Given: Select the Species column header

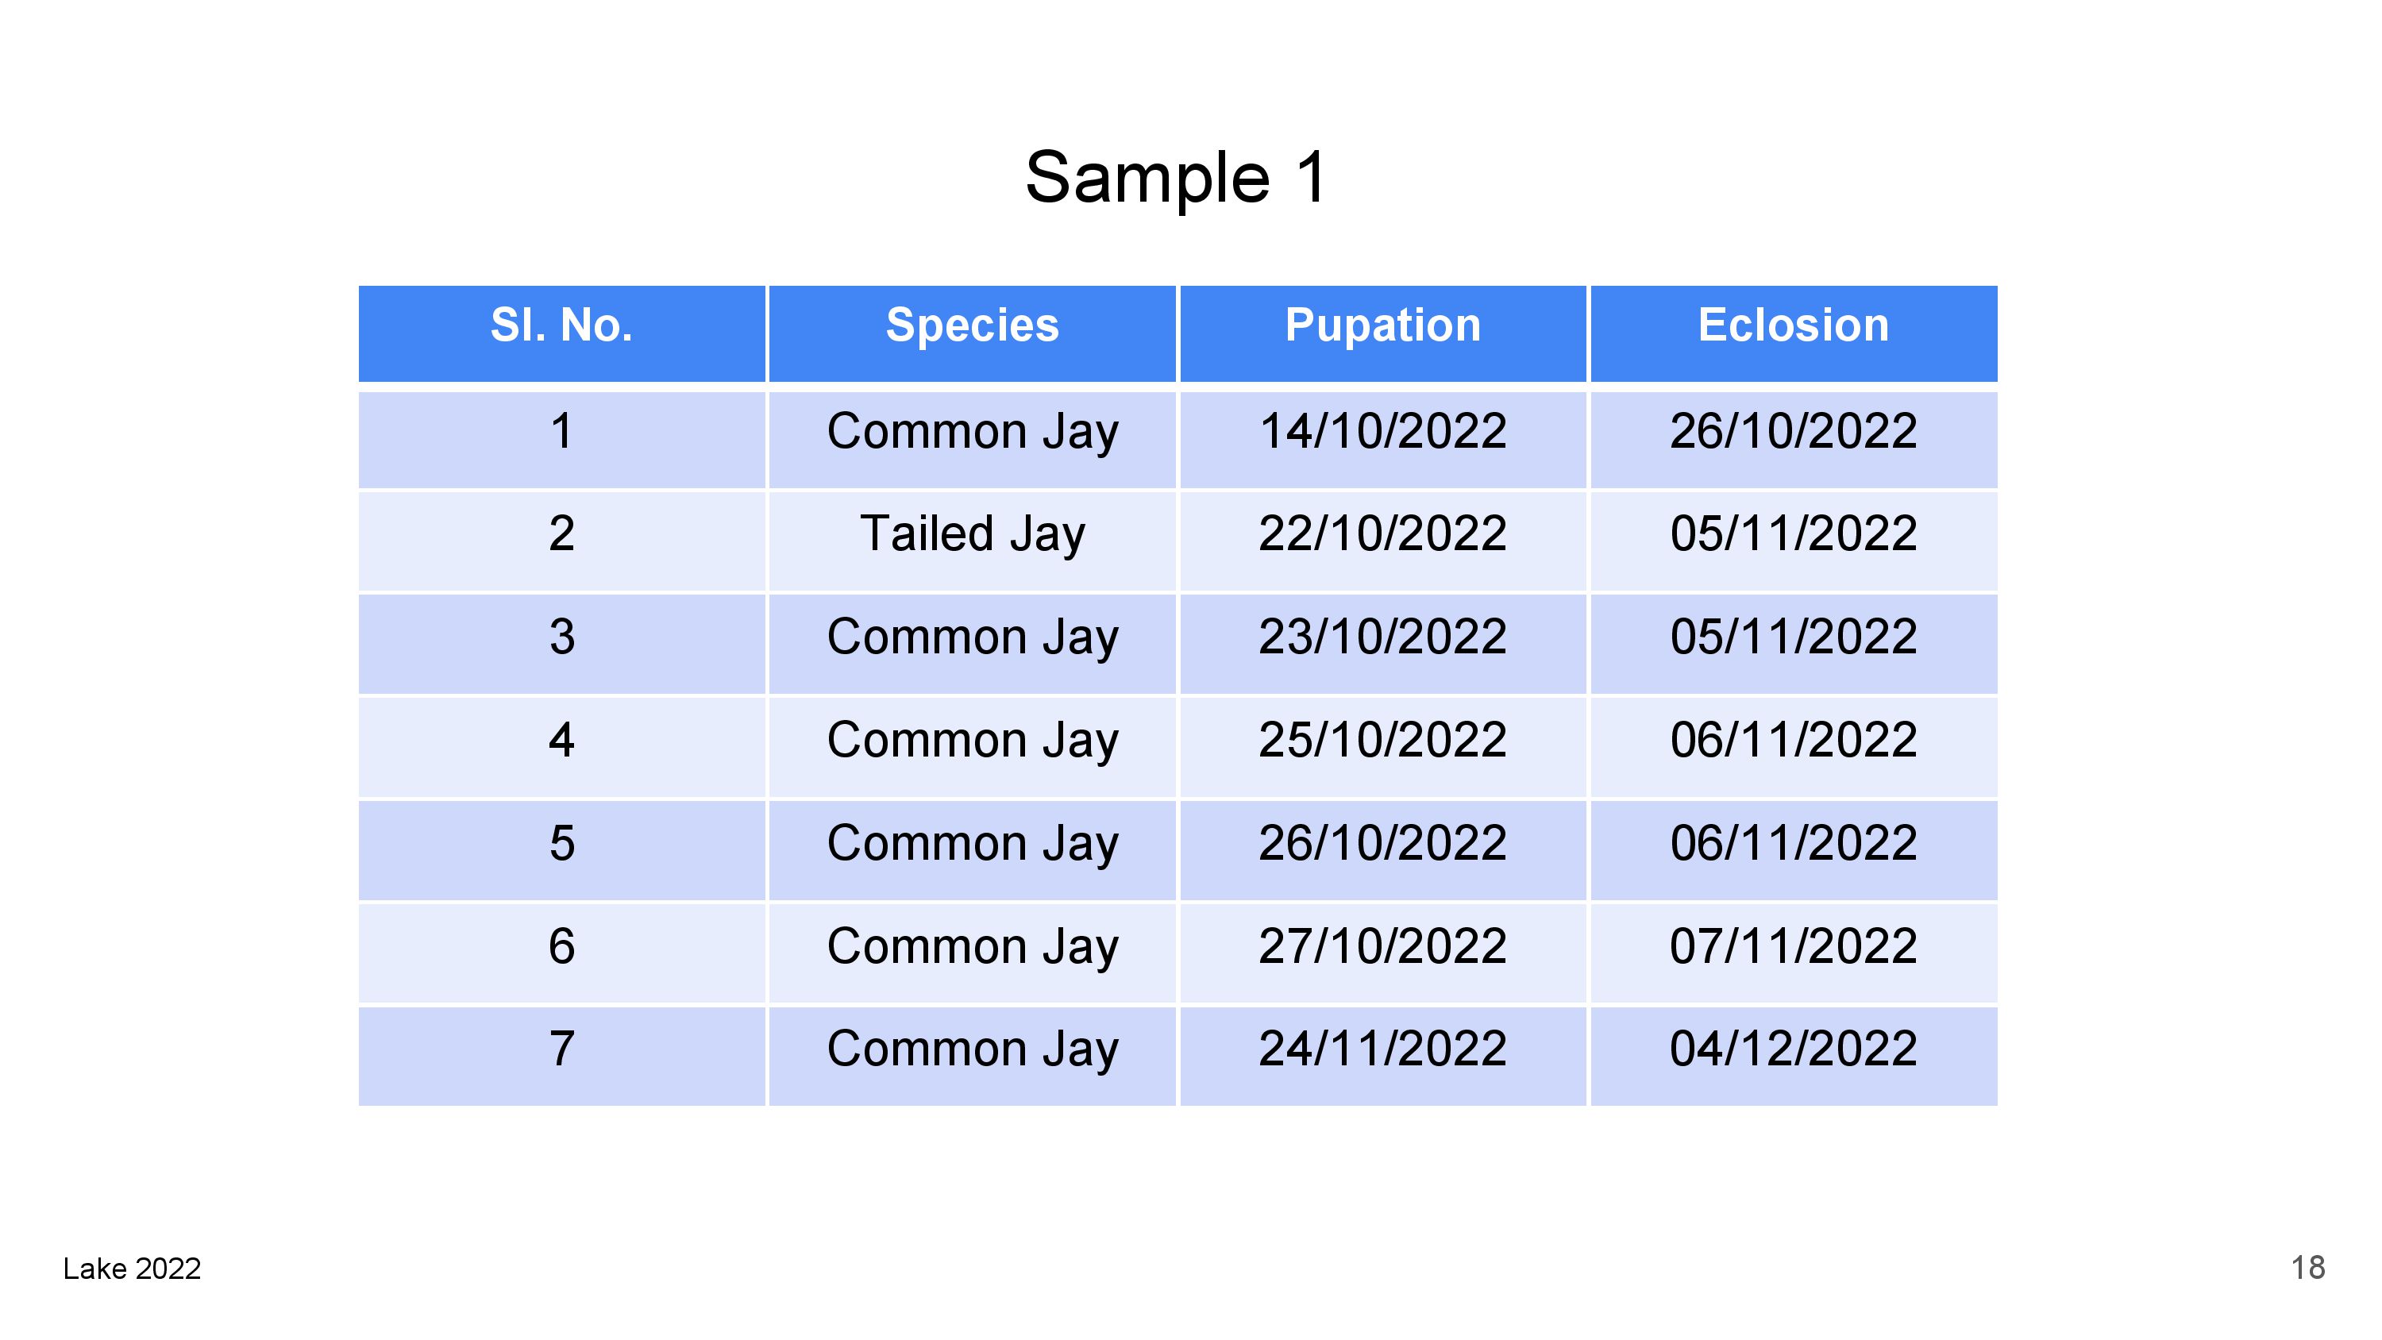Looking at the screenshot, I should click(x=972, y=325).
